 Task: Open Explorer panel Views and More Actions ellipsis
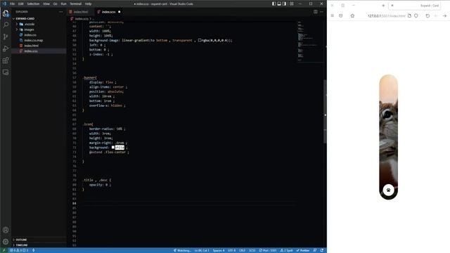(61, 12)
